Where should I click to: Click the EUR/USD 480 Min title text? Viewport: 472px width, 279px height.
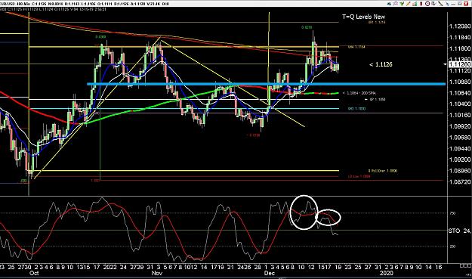pyautogui.click(x=15, y=4)
